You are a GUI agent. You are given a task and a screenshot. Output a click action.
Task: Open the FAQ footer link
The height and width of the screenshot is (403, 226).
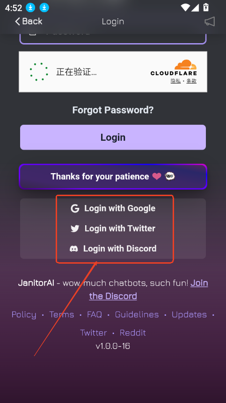(x=95, y=315)
